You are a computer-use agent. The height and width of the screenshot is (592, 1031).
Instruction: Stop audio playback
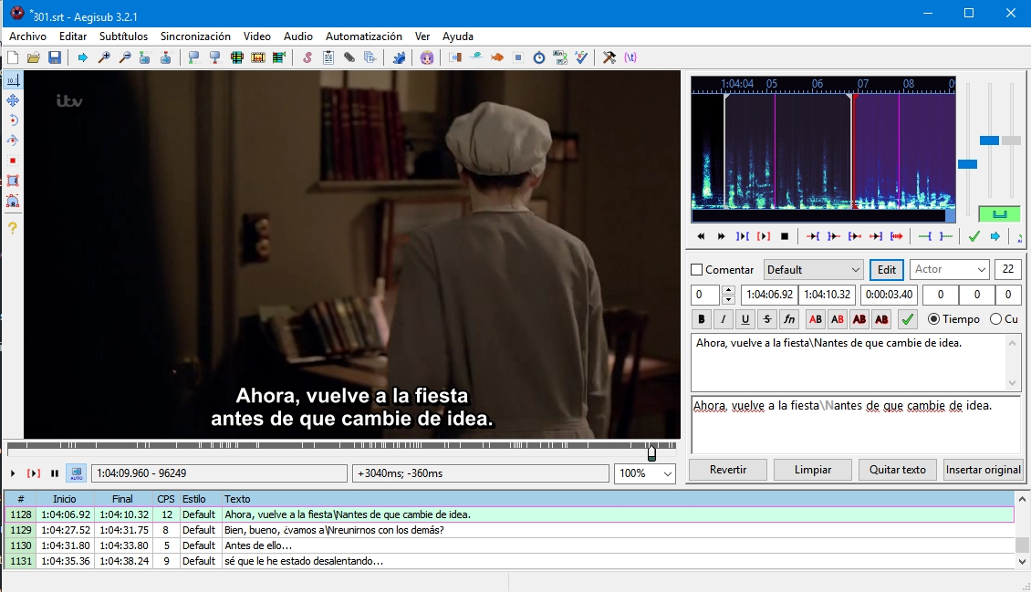(x=785, y=236)
